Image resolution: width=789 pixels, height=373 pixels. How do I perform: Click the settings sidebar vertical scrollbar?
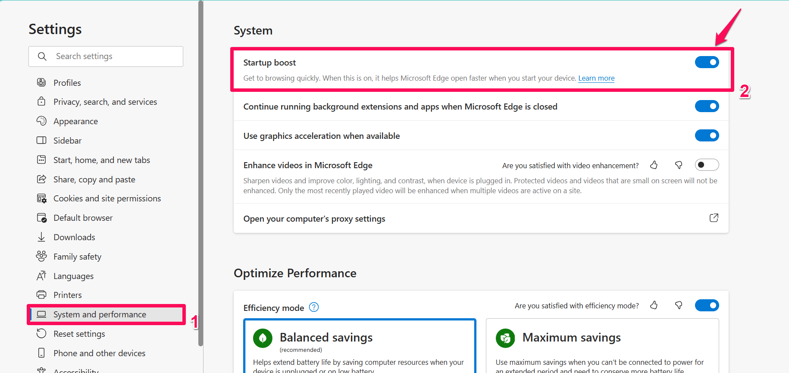(200, 172)
